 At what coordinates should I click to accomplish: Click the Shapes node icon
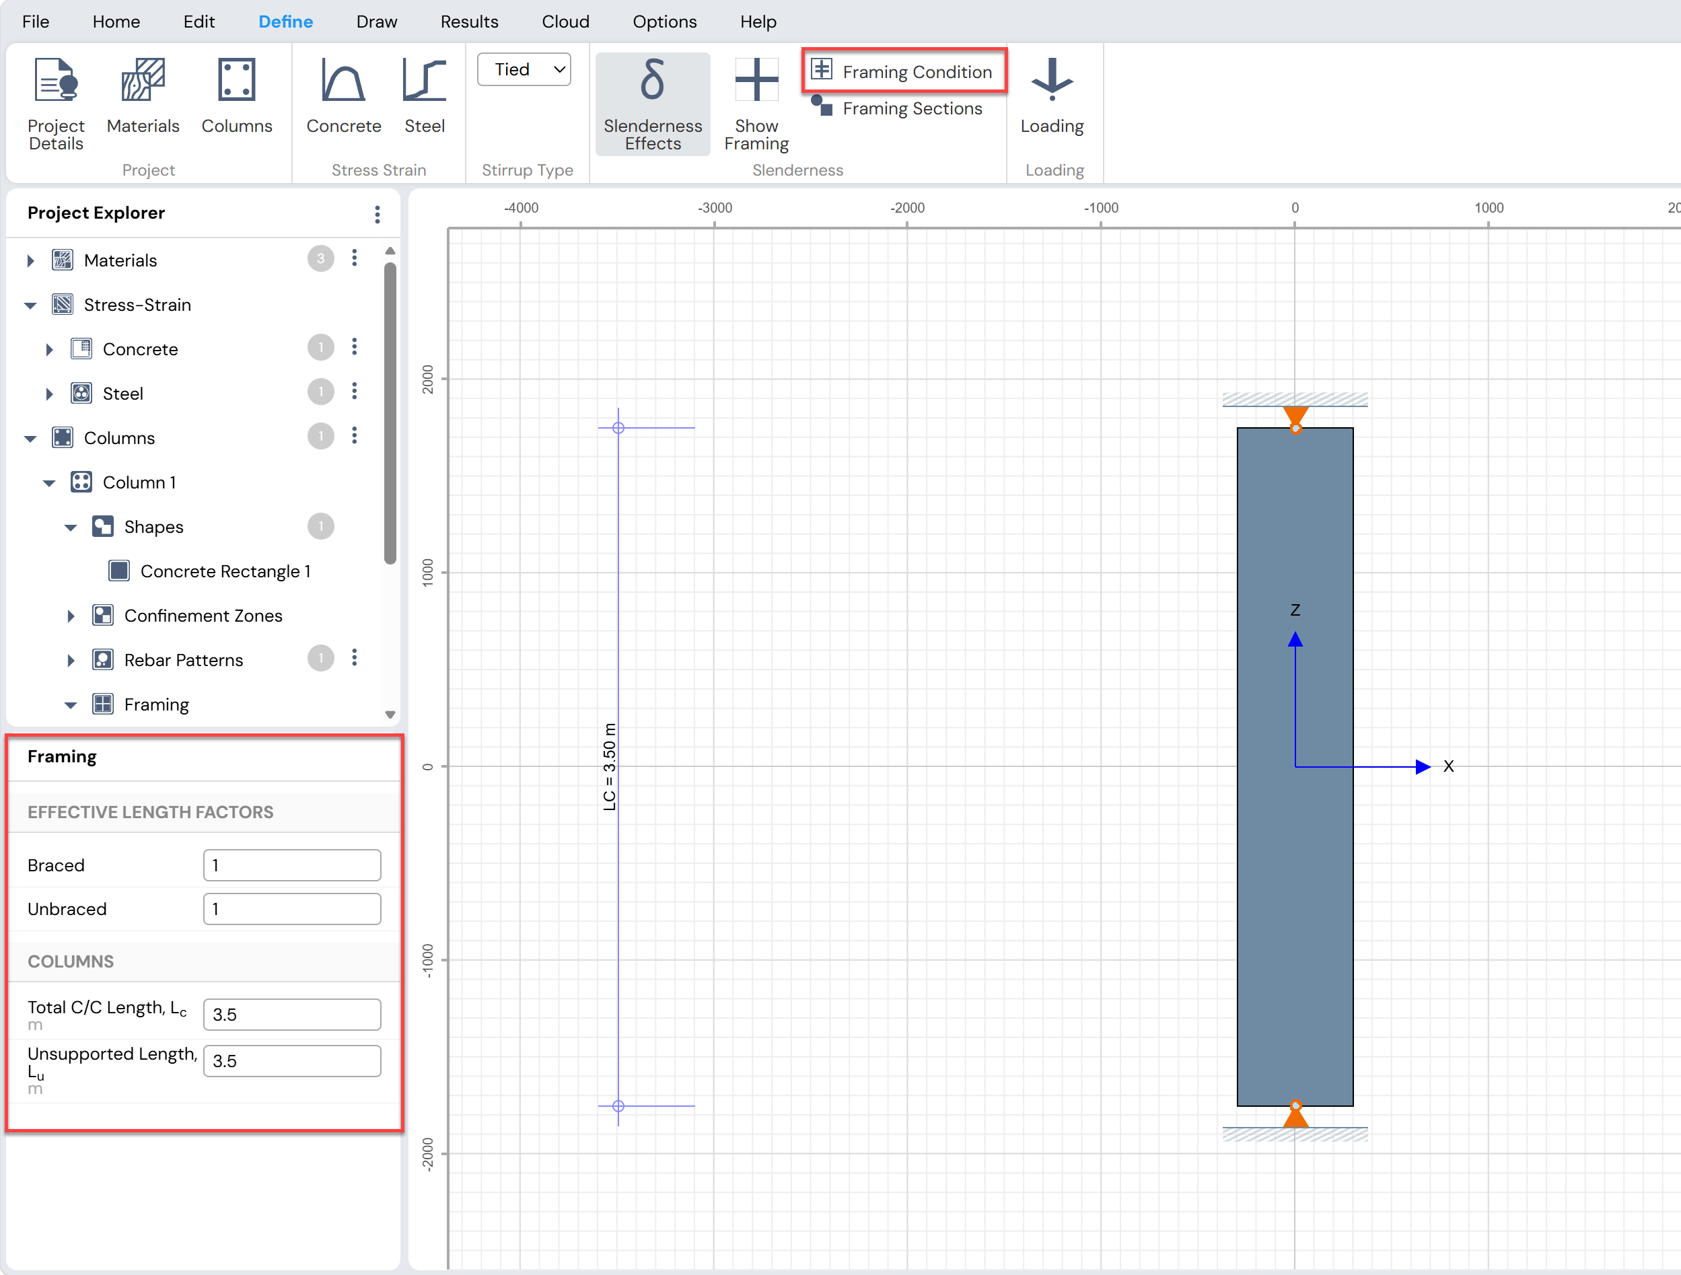(x=102, y=527)
